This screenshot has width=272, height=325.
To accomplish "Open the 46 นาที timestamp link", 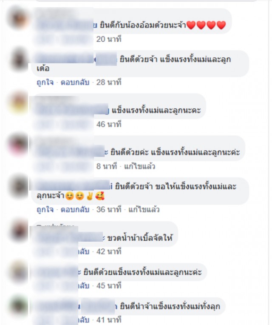I will [109, 124].
